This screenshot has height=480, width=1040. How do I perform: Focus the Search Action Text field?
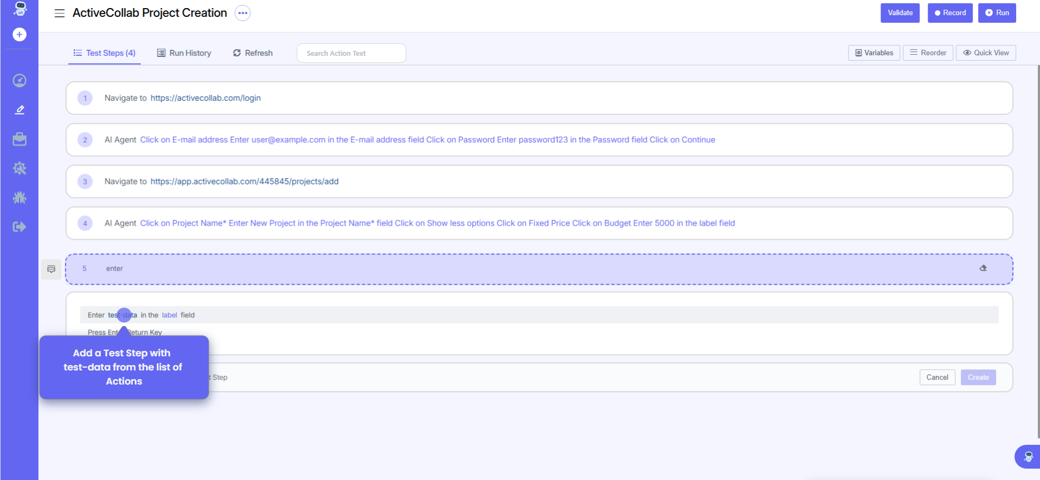351,53
